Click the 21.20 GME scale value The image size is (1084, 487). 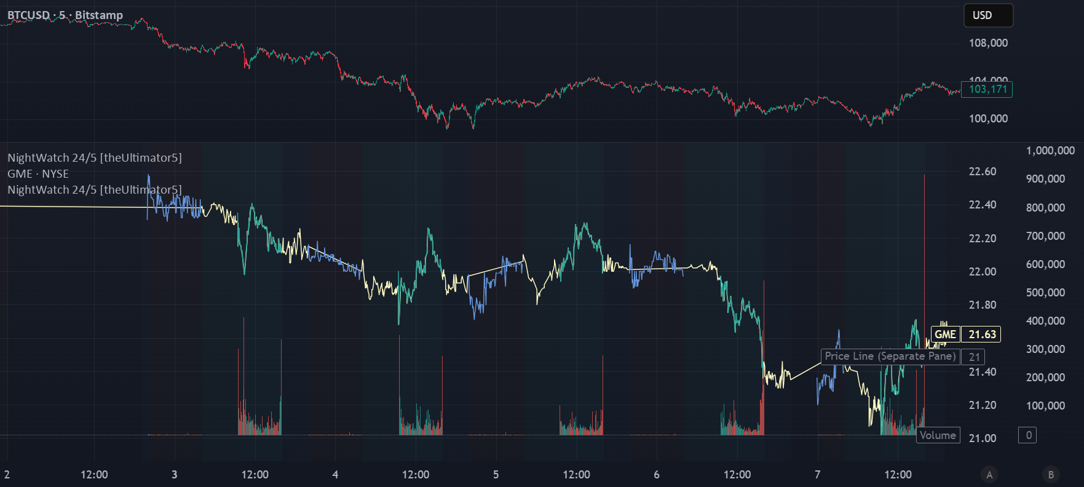pyautogui.click(x=983, y=405)
